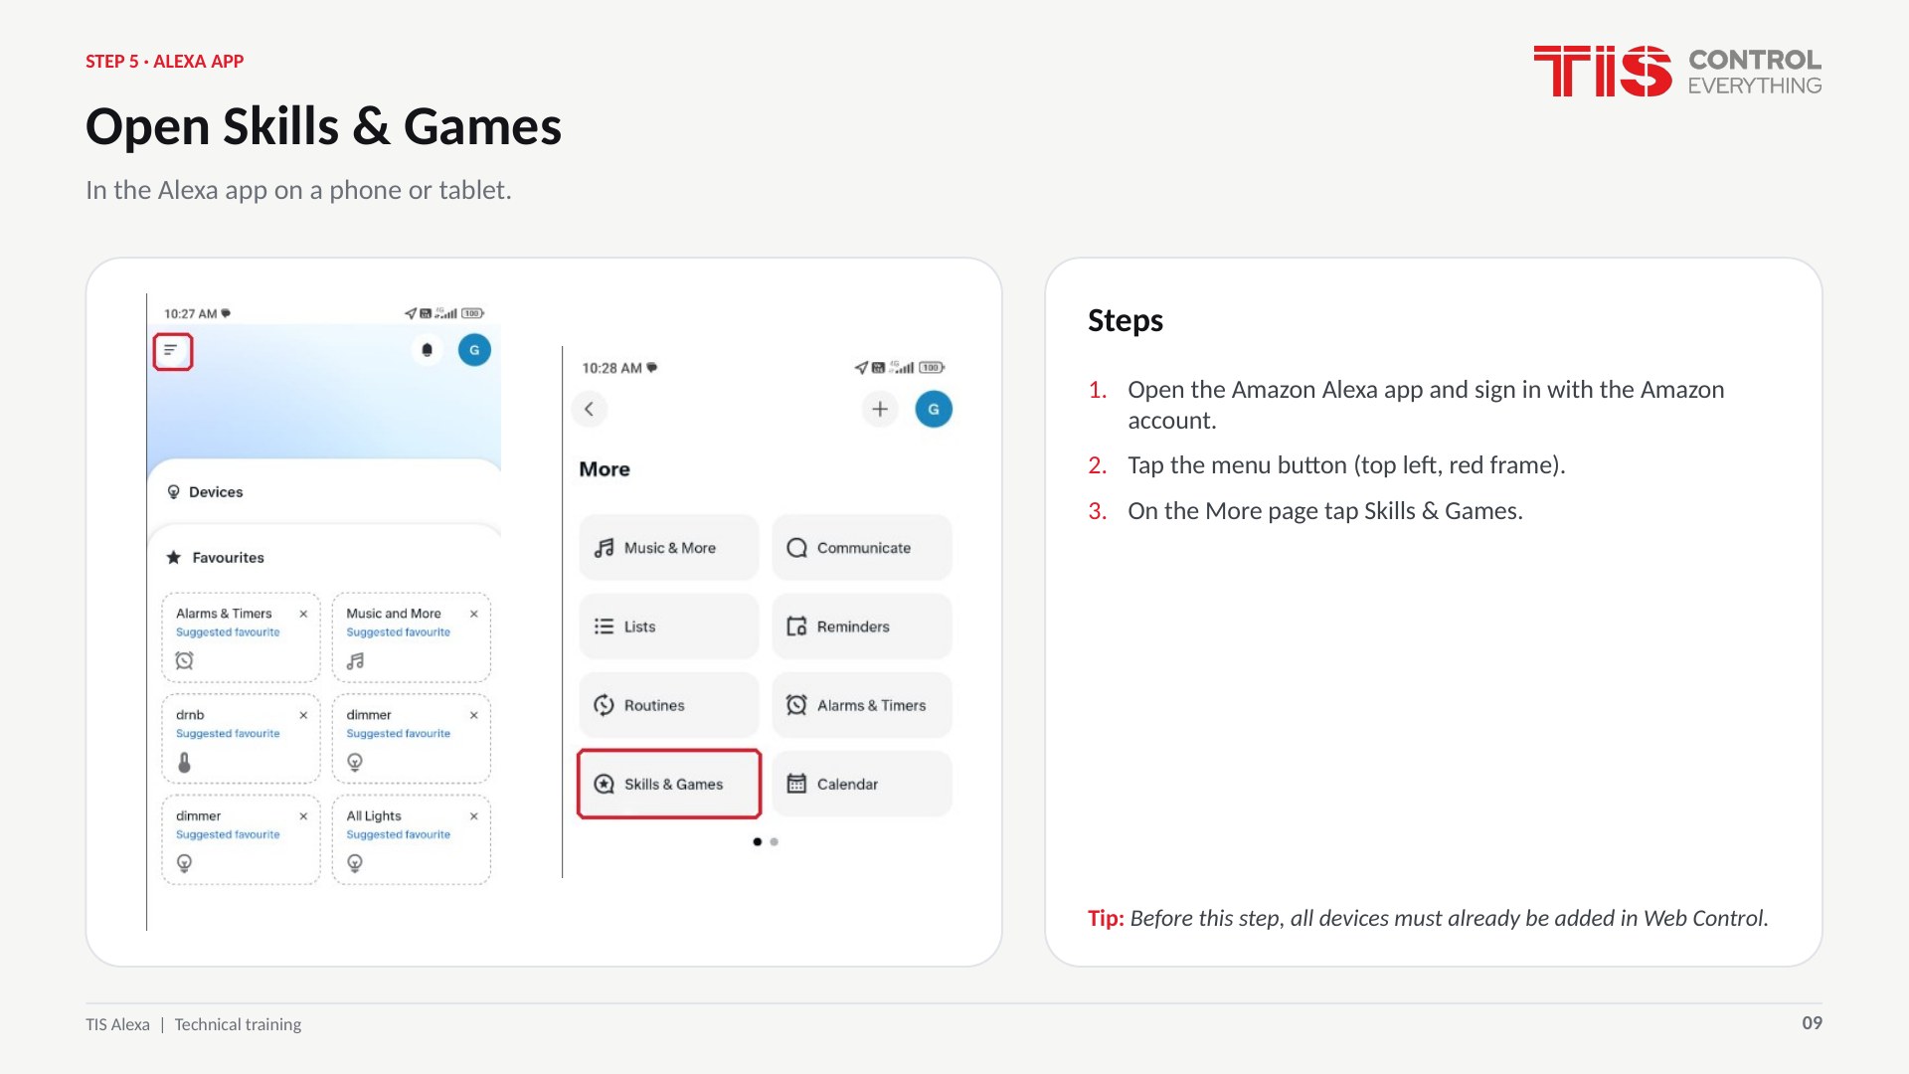Viewport: 1909px width, 1074px height.
Task: Switch to the second page dot
Action: 775,842
